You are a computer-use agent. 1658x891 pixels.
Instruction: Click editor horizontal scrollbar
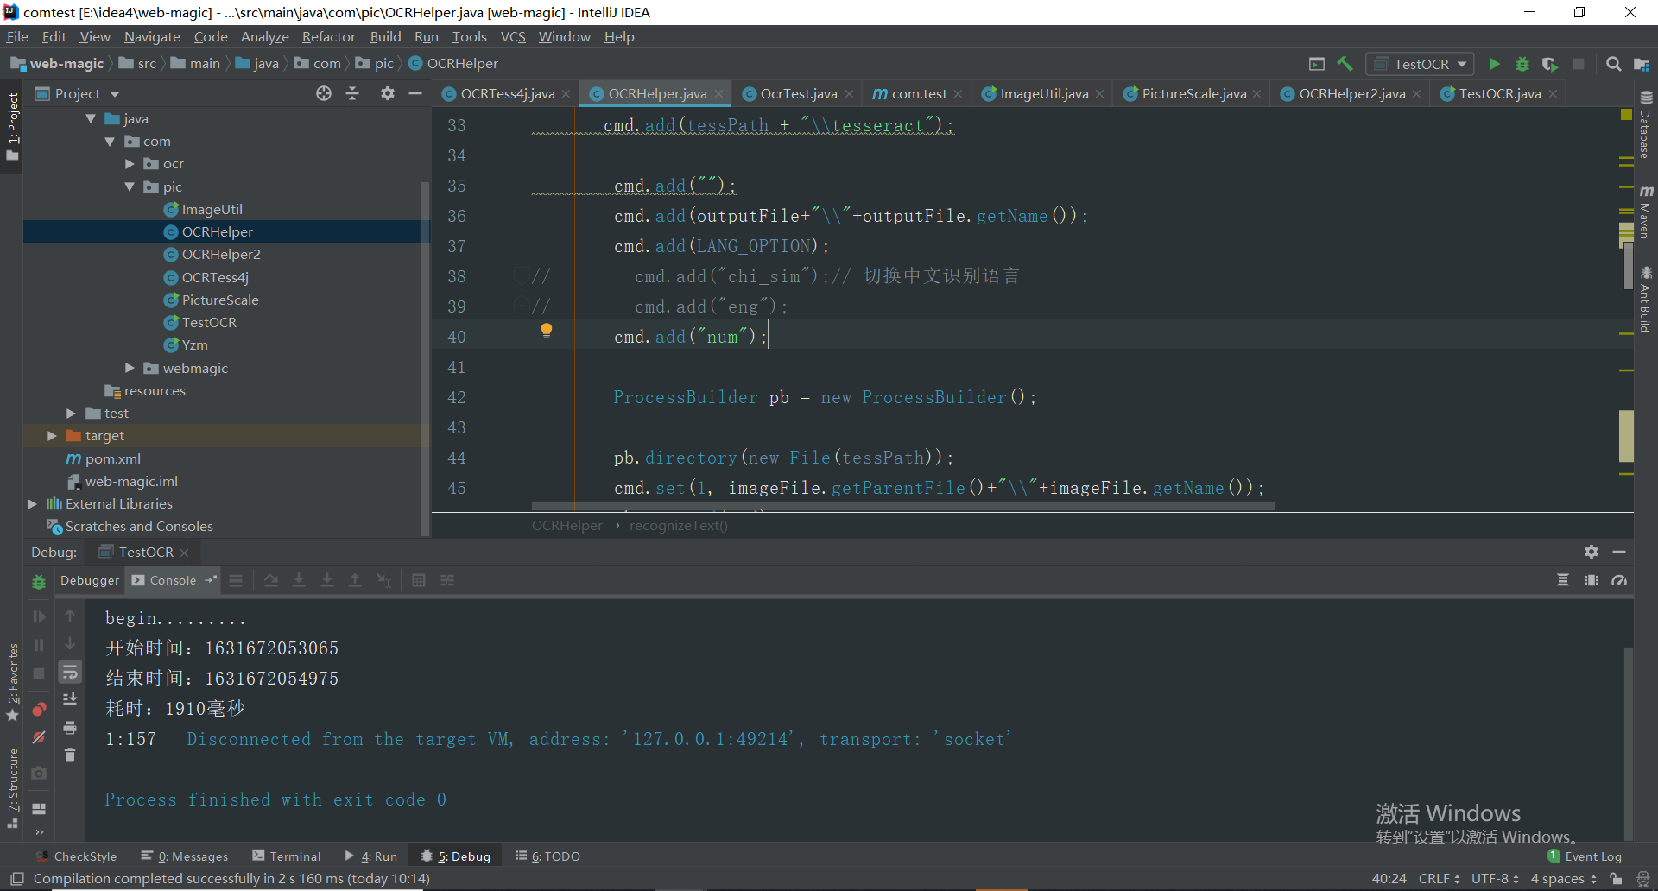pos(903,507)
